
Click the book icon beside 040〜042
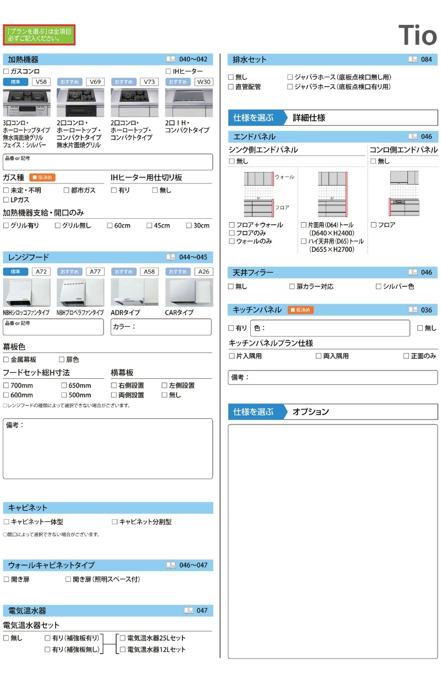coord(170,60)
